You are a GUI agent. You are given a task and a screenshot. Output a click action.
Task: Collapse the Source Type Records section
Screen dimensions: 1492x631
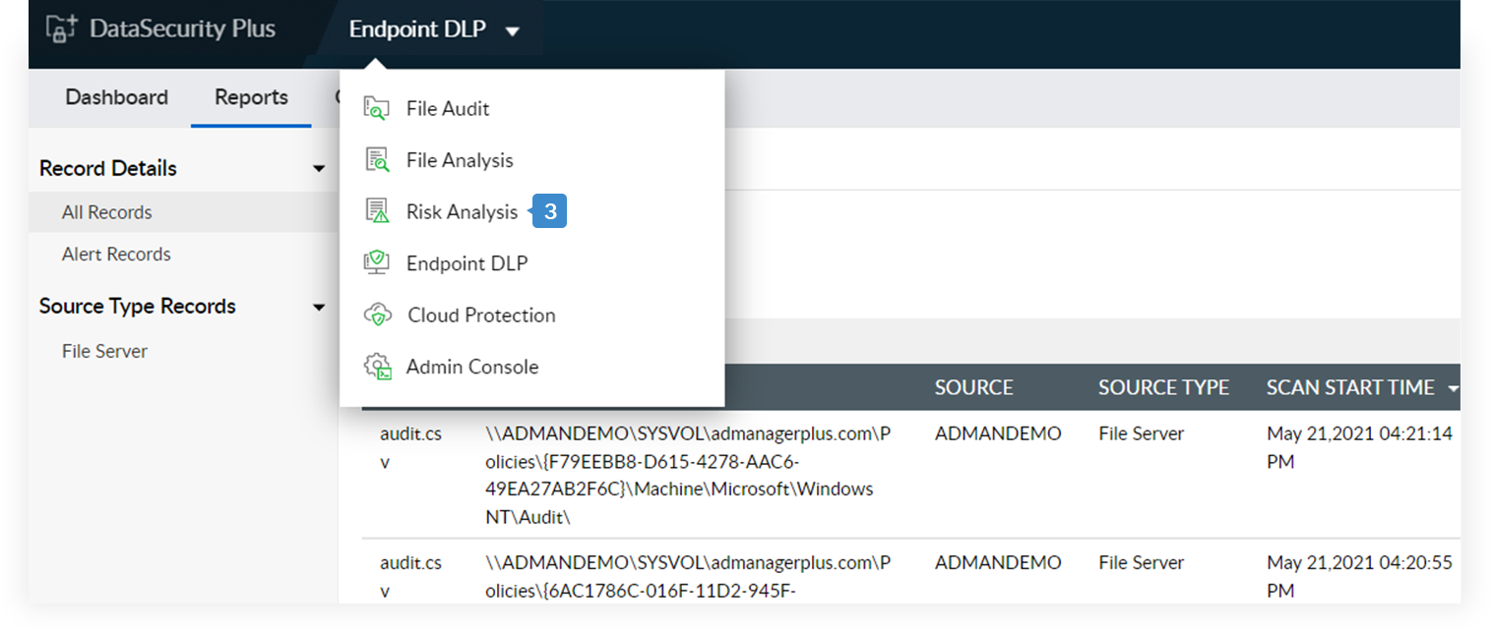319,308
